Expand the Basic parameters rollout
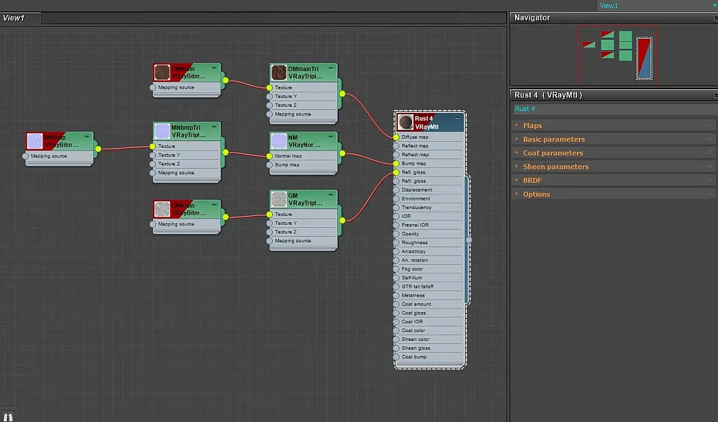 pos(554,139)
